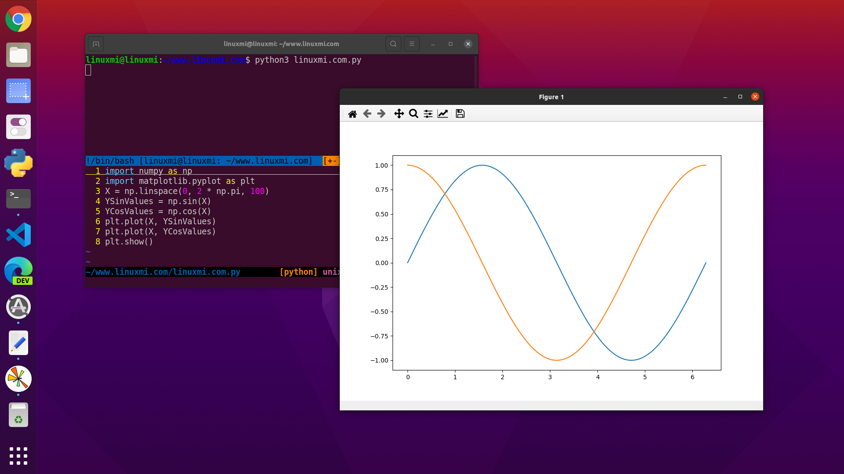Activate the Pan axes tool
This screenshot has height=474, width=844.
pos(399,114)
